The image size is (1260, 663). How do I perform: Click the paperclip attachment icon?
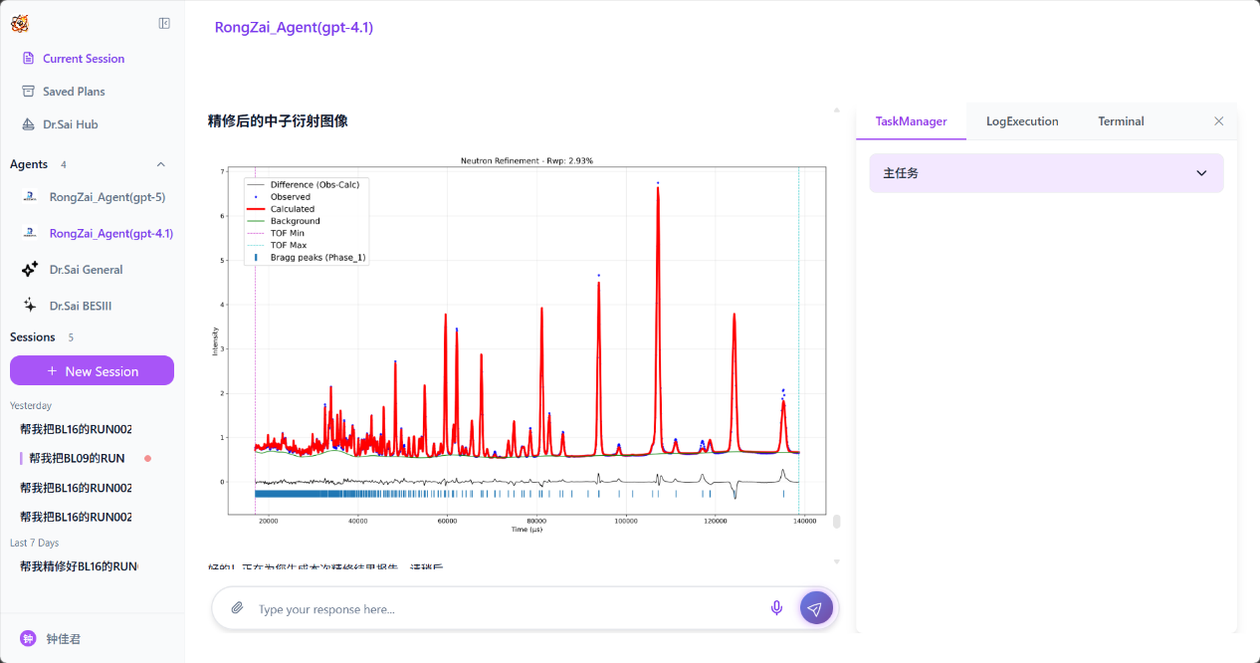[x=237, y=608]
